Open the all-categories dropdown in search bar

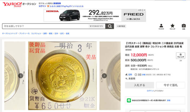[x=96, y=26]
